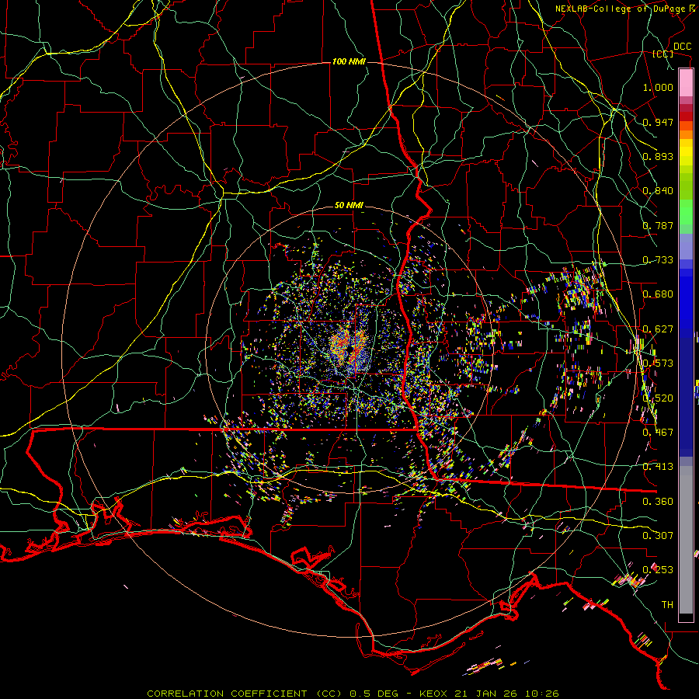Click the CORRELATION COEFFICIENT (CC) caption text

coord(246,694)
